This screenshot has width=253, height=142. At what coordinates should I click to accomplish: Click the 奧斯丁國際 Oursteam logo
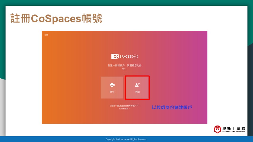230,129
